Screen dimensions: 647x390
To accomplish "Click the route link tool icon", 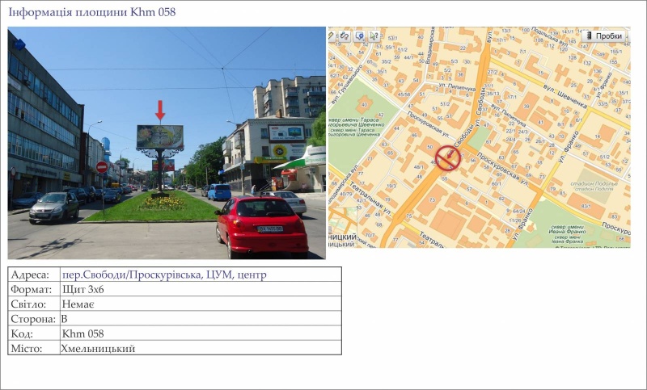I will pyautogui.click(x=345, y=36).
